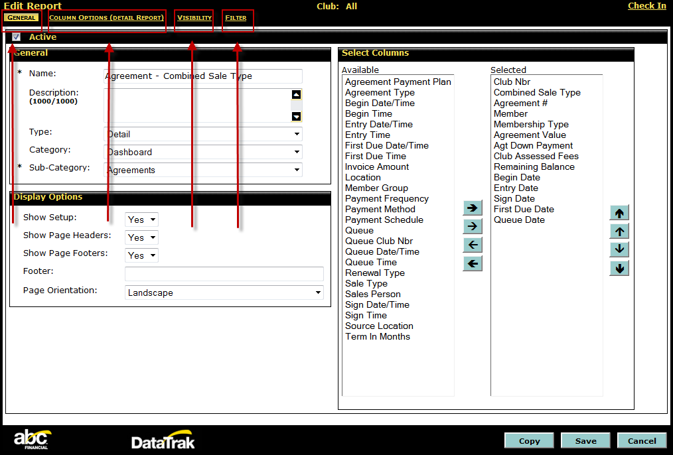Follow the Check In link
Image resolution: width=673 pixels, height=455 pixels.
point(646,6)
